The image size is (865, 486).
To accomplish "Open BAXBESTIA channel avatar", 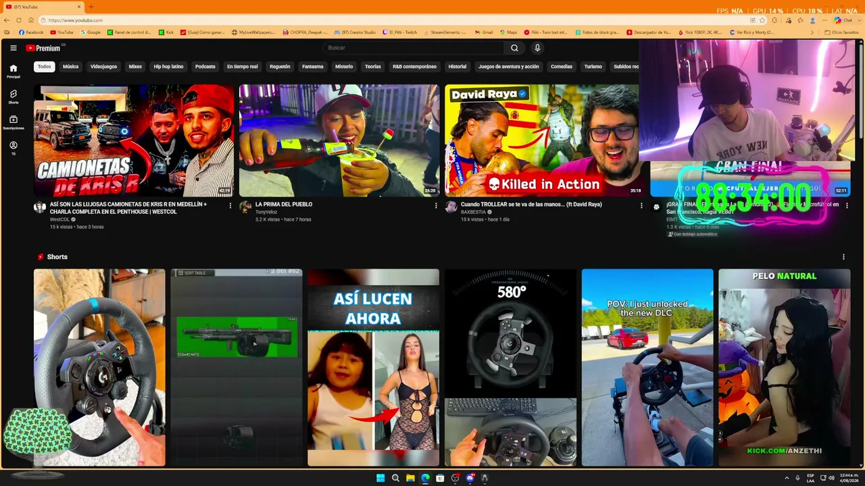I will pyautogui.click(x=451, y=207).
